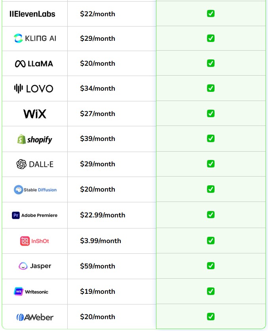
Task: Click the Kling AI logo
Action: coord(35,38)
